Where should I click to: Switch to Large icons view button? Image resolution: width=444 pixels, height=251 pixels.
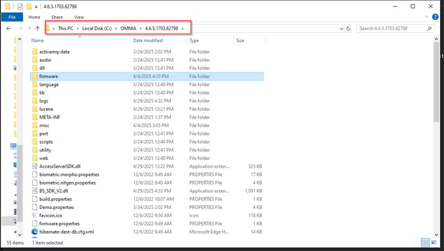(x=434, y=243)
